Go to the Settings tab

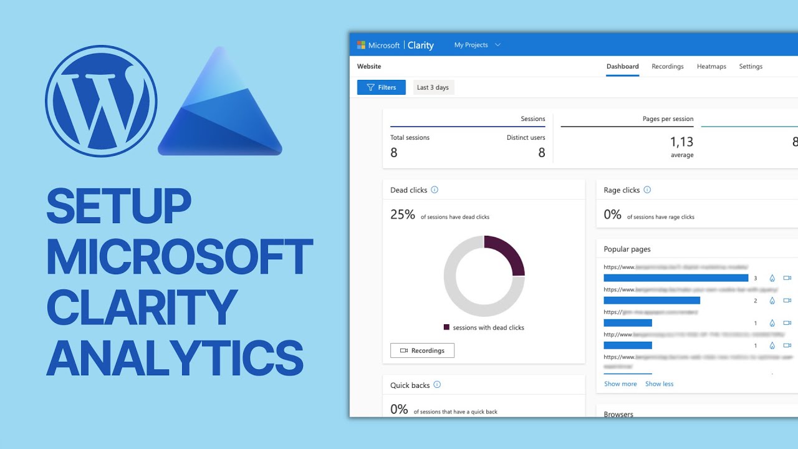pyautogui.click(x=751, y=66)
